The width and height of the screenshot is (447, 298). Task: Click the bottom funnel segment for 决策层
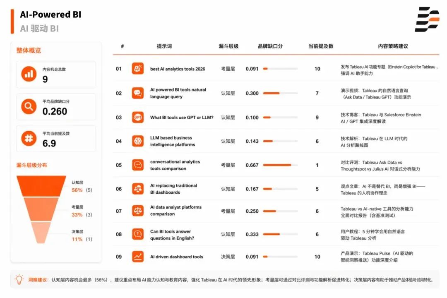point(41,232)
